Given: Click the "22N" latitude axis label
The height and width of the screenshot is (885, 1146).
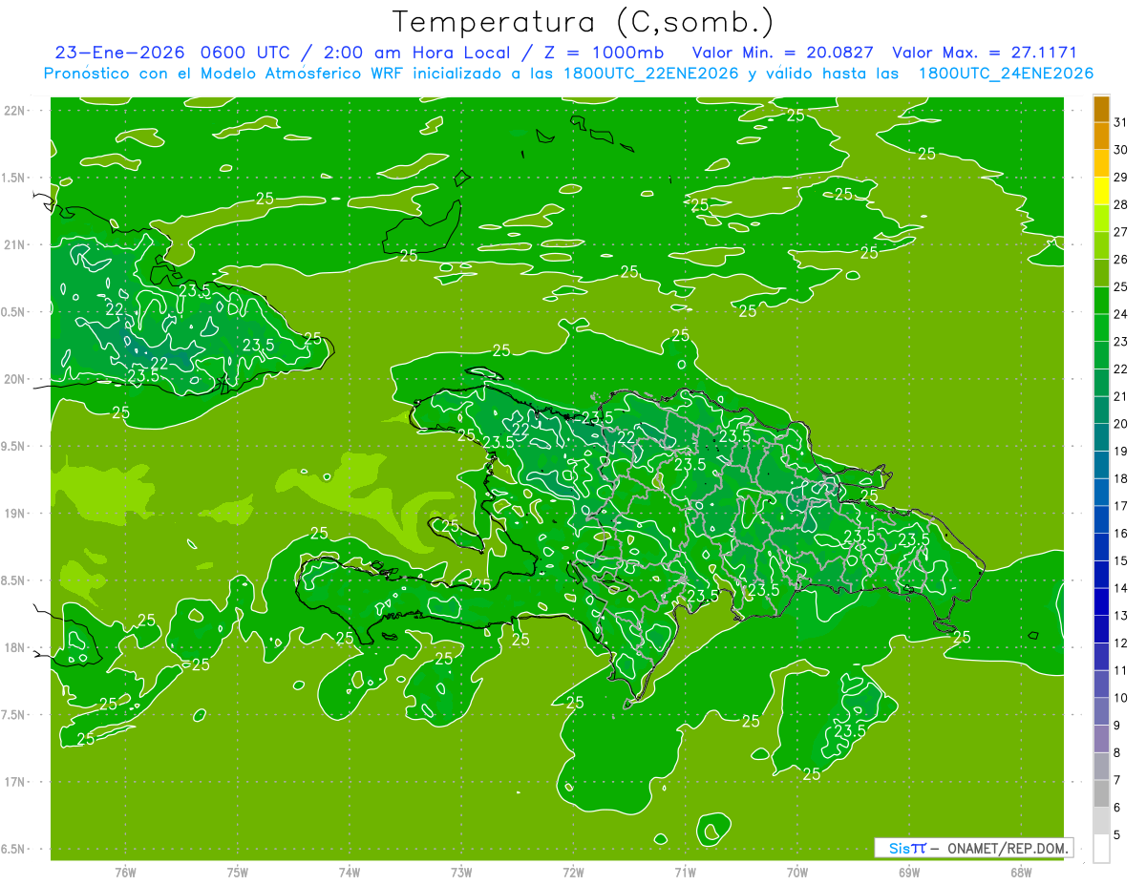Looking at the screenshot, I should click(x=16, y=110).
